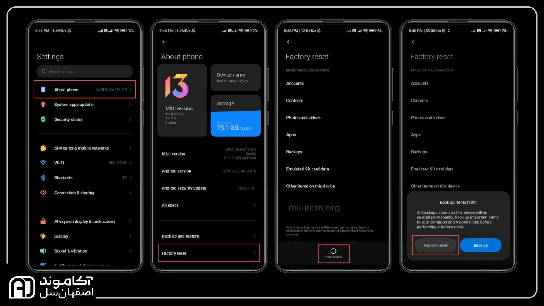The image size is (544, 306).
Task: Open Factory reset chevron on About phone
Action: [255, 253]
